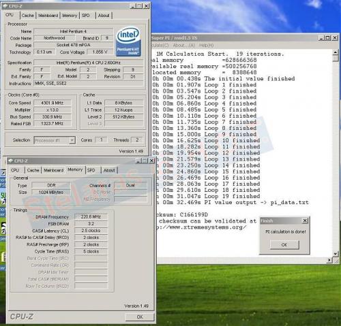
Task: Click the Threads value 2
Action: tap(137, 140)
